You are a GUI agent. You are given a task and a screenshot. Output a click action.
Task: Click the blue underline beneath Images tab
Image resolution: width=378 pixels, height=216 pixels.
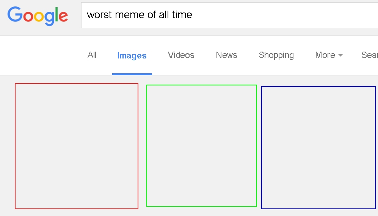(132, 74)
